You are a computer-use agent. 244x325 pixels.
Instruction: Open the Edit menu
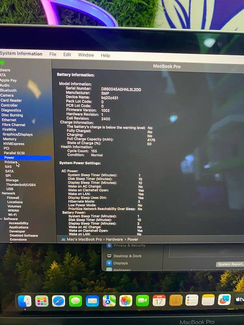67,54
